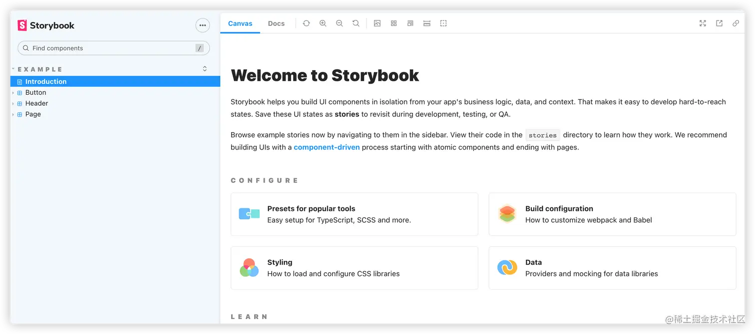Zoom in on the canvas
The image size is (755, 334).
323,23
